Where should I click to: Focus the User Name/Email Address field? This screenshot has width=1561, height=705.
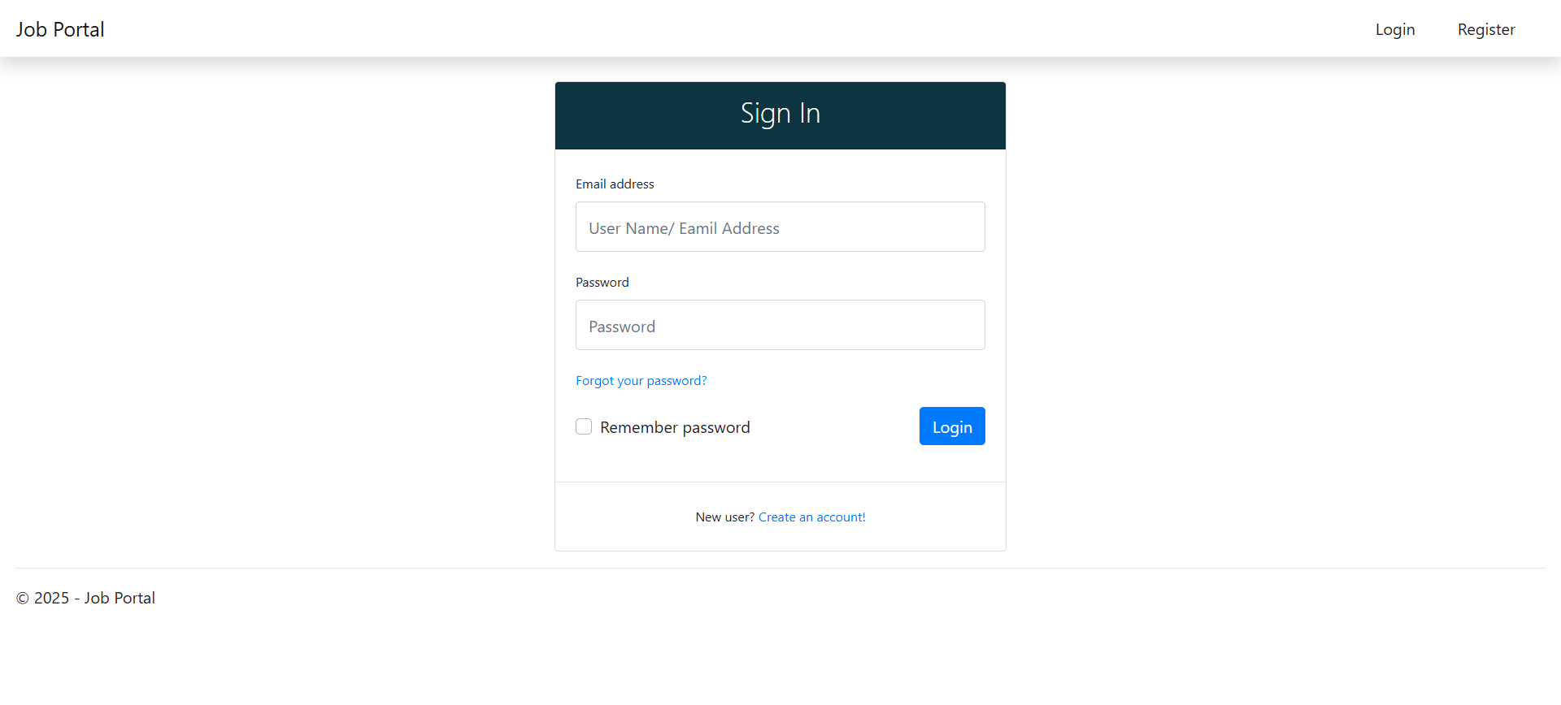[780, 227]
